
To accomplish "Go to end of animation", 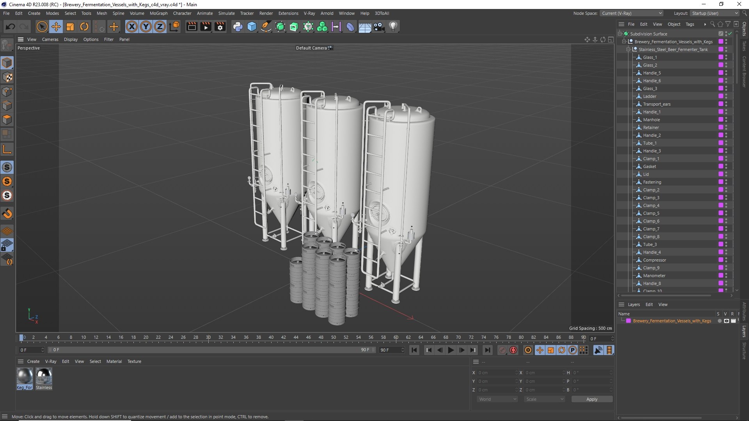I will point(487,350).
